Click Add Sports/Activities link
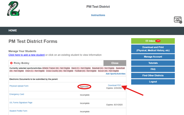This screenshot has height=115, width=184. coord(115,74)
